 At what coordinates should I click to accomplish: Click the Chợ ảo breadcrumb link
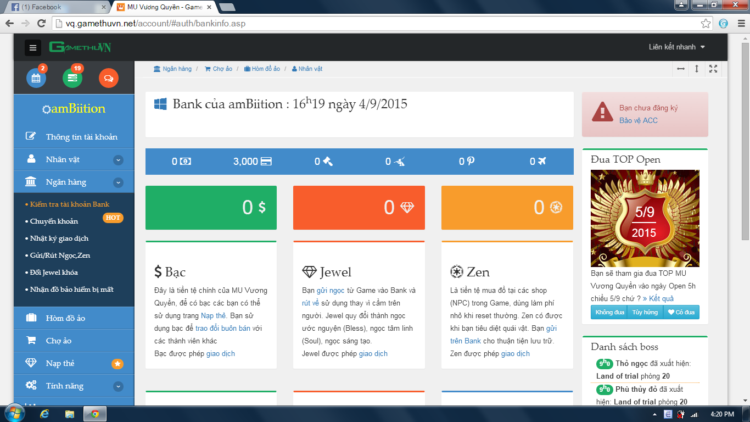click(x=219, y=69)
